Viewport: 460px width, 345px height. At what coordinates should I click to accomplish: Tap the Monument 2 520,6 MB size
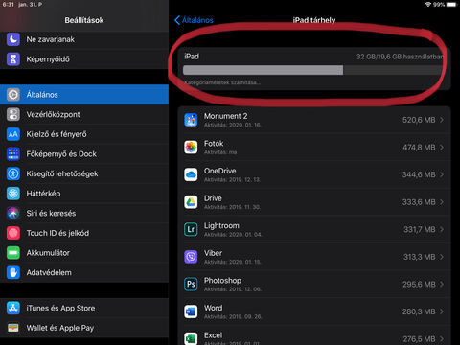click(419, 120)
